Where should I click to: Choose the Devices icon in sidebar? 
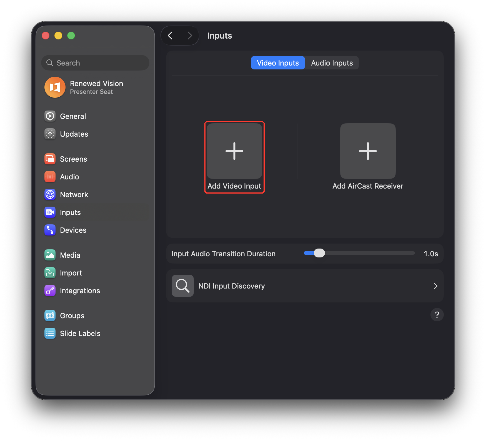click(x=50, y=230)
